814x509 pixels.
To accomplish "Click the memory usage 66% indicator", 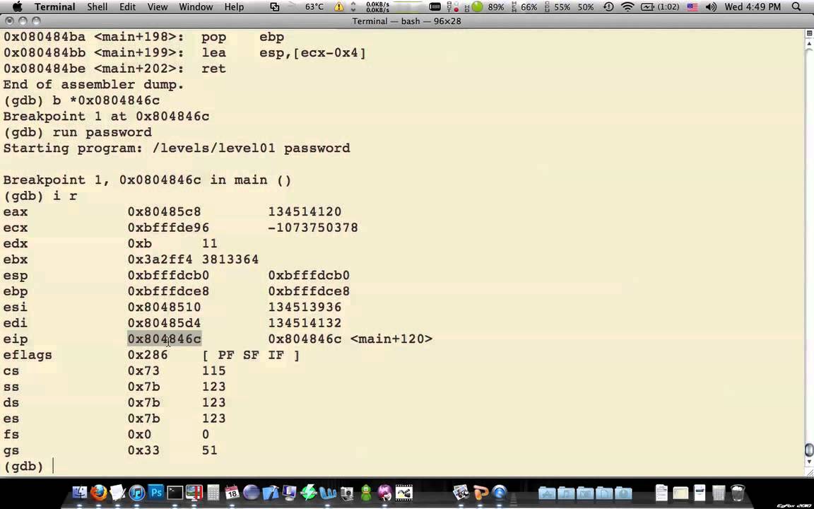I will coord(526,7).
